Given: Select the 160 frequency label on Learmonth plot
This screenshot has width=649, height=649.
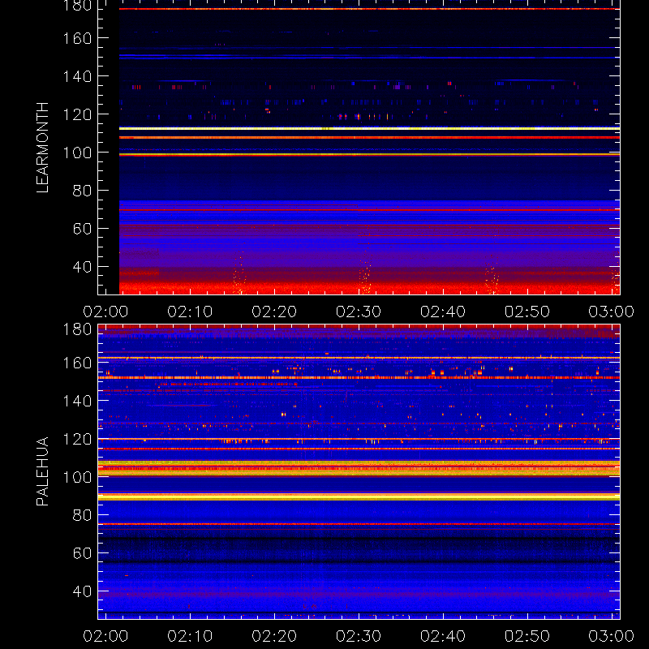Looking at the screenshot, I should click(x=77, y=38).
